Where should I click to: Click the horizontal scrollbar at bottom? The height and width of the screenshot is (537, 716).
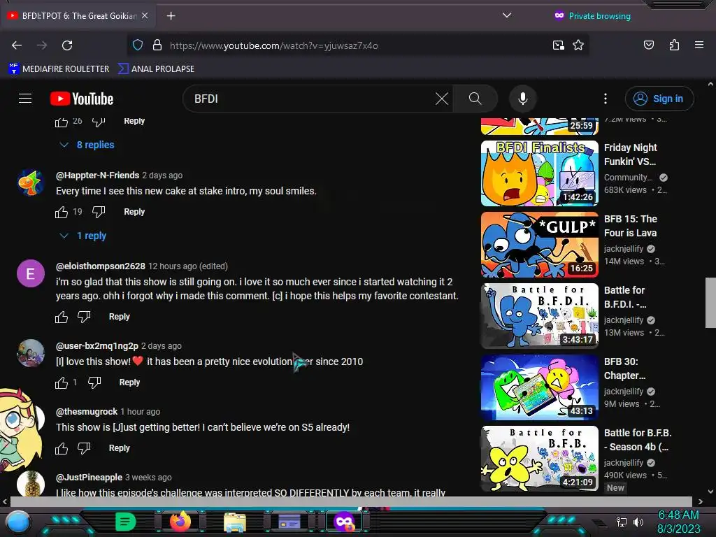351,501
